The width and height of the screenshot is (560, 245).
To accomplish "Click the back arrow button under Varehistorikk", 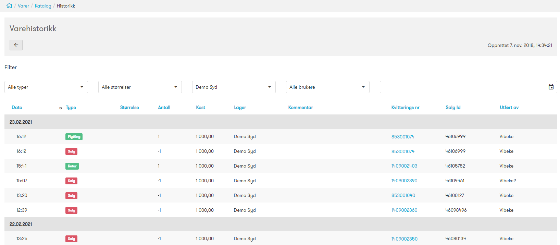I will pyautogui.click(x=16, y=45).
